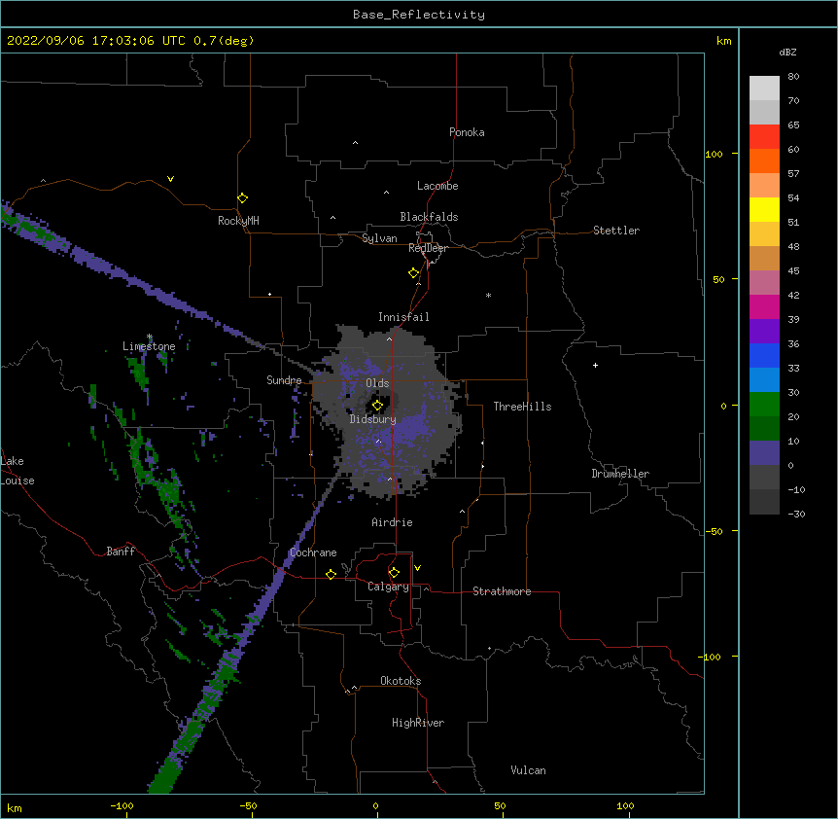Click the 0.7(deg) elevation text
Viewport: 838px width, 819px height.
click(x=224, y=41)
